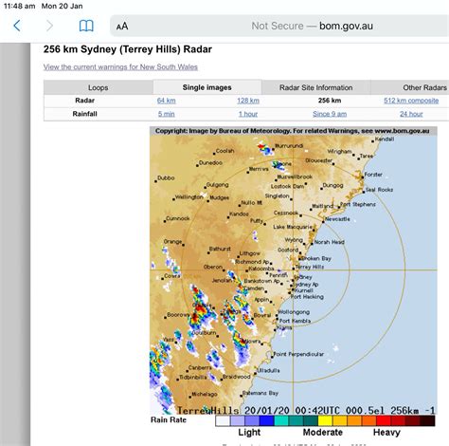
Task: Click the radar timestamp 20/01/20 00:42UTC
Action: click(292, 411)
